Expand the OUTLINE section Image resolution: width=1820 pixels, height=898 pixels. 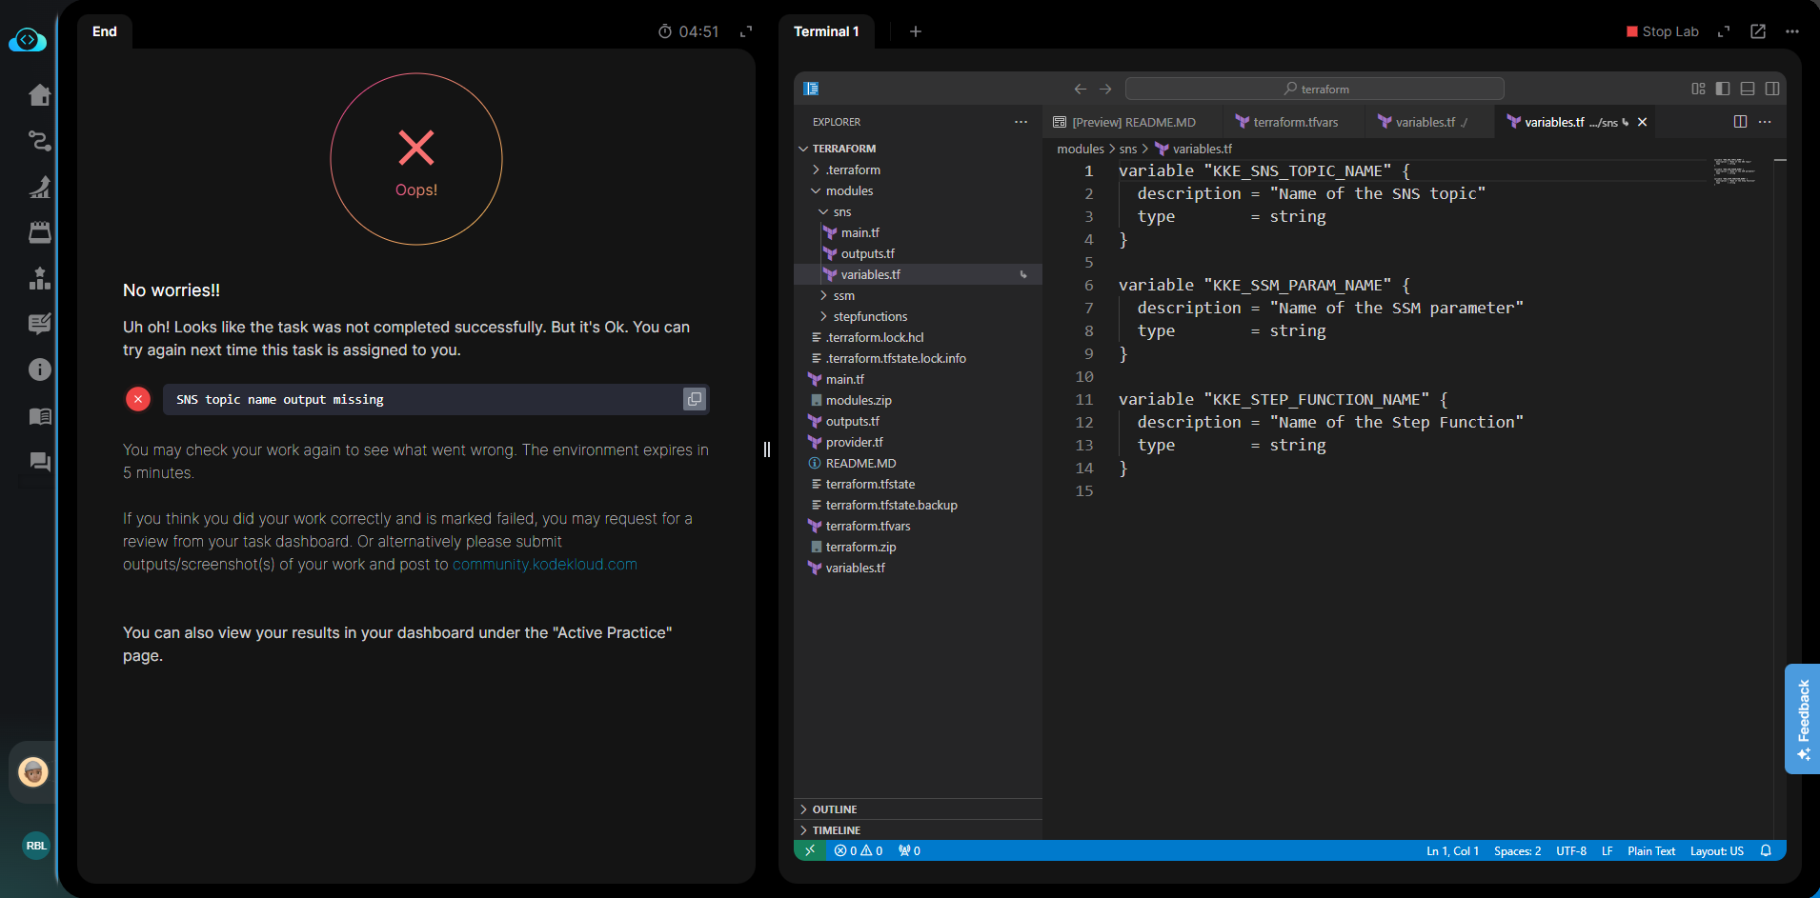[834, 808]
